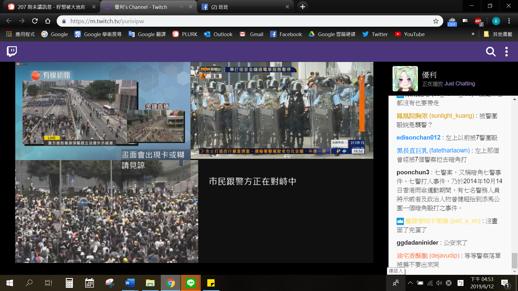This screenshot has height=291, width=518.
Task: Click the extension icon labeled OFF
Action: coord(452,22)
